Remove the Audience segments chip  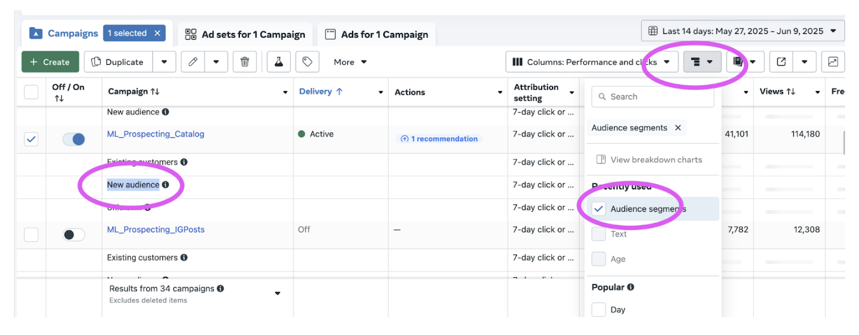click(x=678, y=128)
